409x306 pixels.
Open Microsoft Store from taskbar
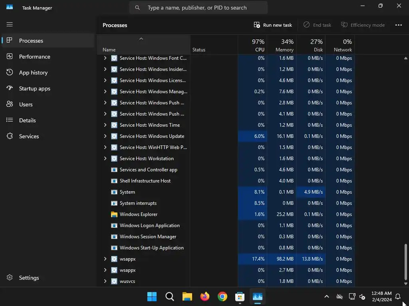tap(240, 296)
